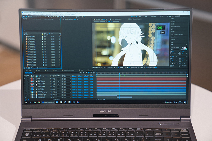Screen dimensions: 212x141
Task: Open the ファイル menu
Action: 24,14
